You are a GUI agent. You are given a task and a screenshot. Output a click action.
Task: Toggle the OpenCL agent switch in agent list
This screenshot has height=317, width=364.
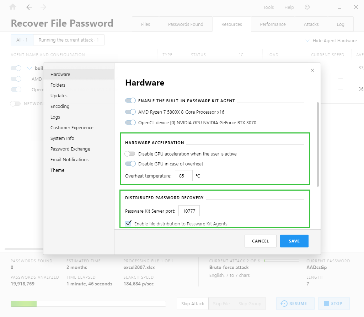click(x=16, y=89)
